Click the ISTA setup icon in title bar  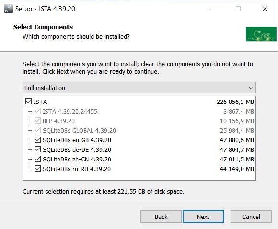[9, 9]
